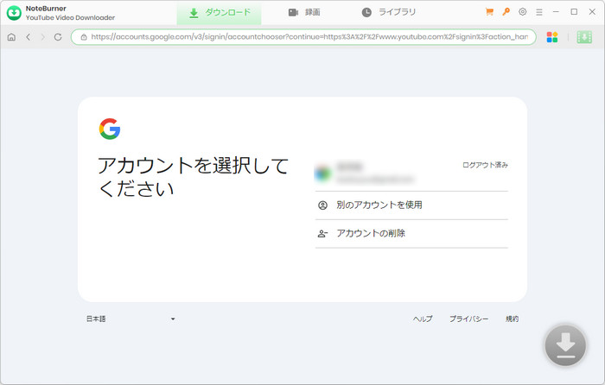Open the 日本語 language dropdown
The width and height of the screenshot is (605, 385).
(x=131, y=319)
